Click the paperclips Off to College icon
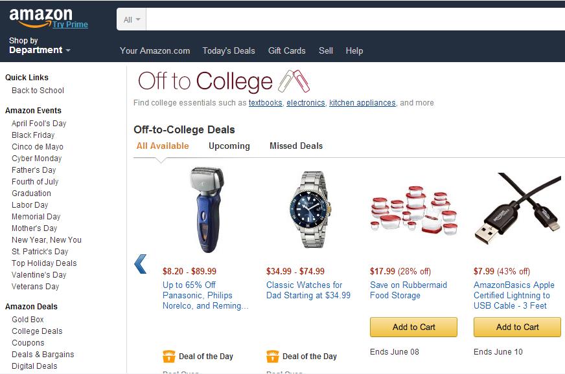The height and width of the screenshot is (374, 565). 294,82
